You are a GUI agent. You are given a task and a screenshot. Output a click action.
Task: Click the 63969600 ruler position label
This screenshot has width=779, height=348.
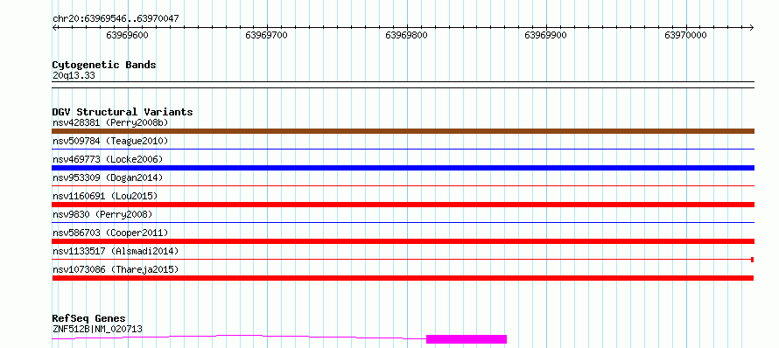coord(127,35)
